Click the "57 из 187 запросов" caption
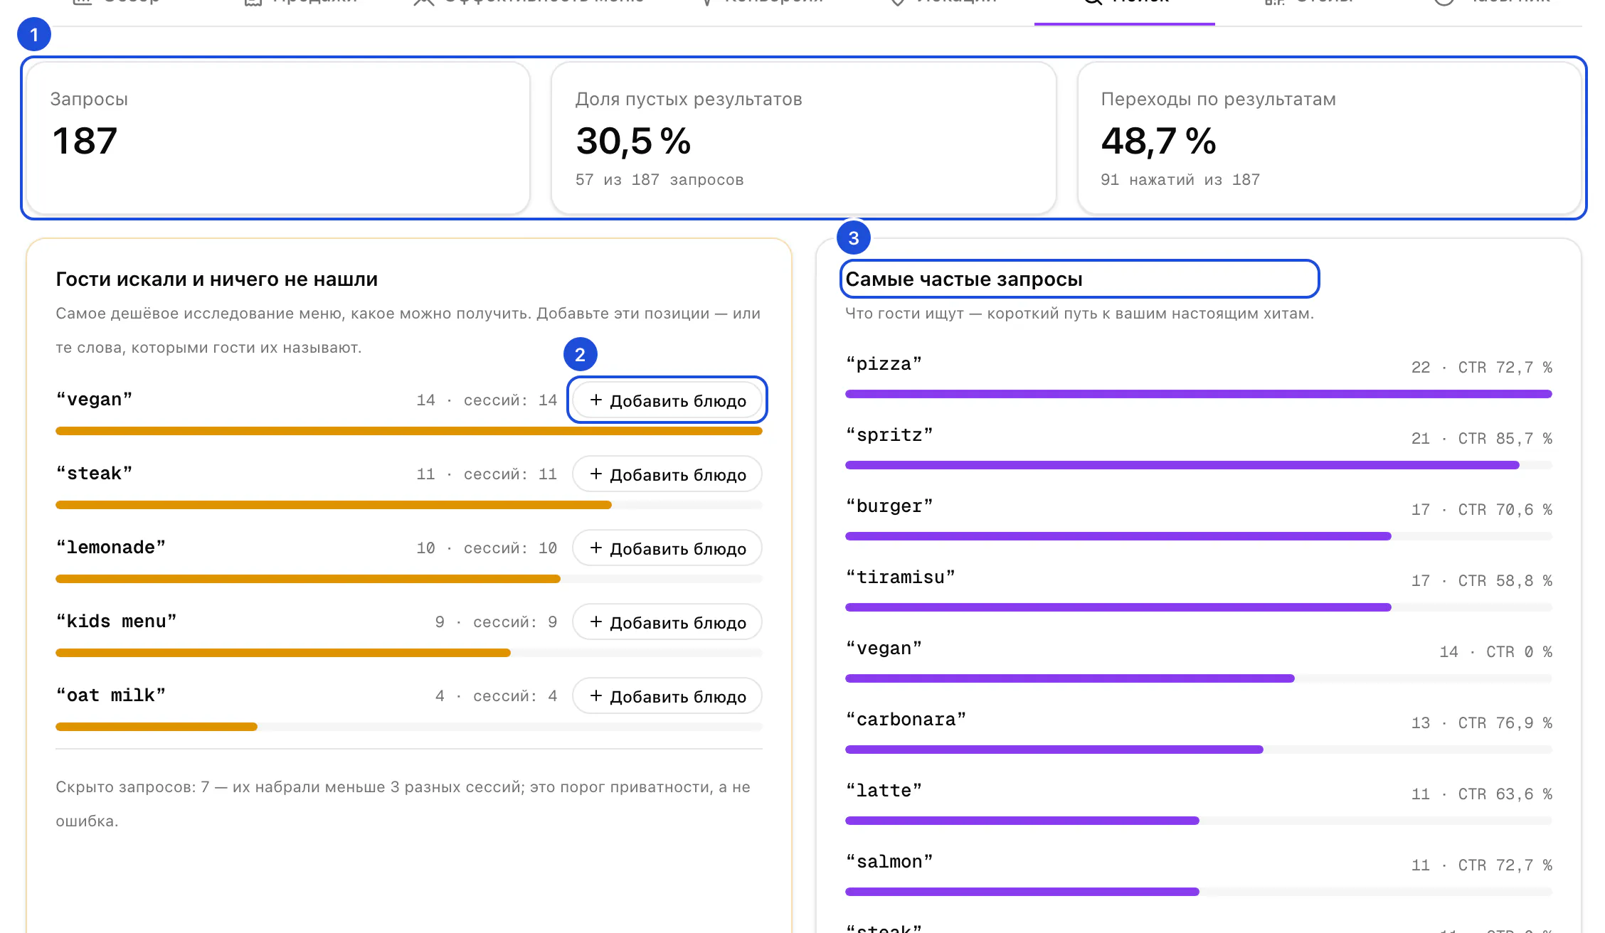The width and height of the screenshot is (1605, 933). tap(660, 180)
